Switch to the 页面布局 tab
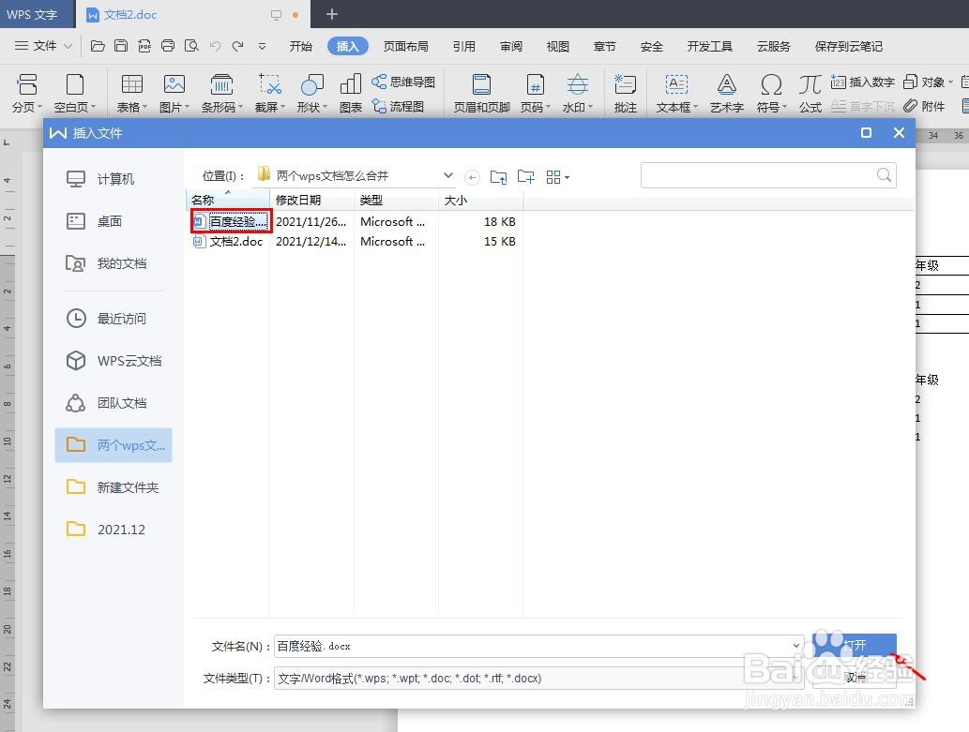969x732 pixels. point(405,46)
